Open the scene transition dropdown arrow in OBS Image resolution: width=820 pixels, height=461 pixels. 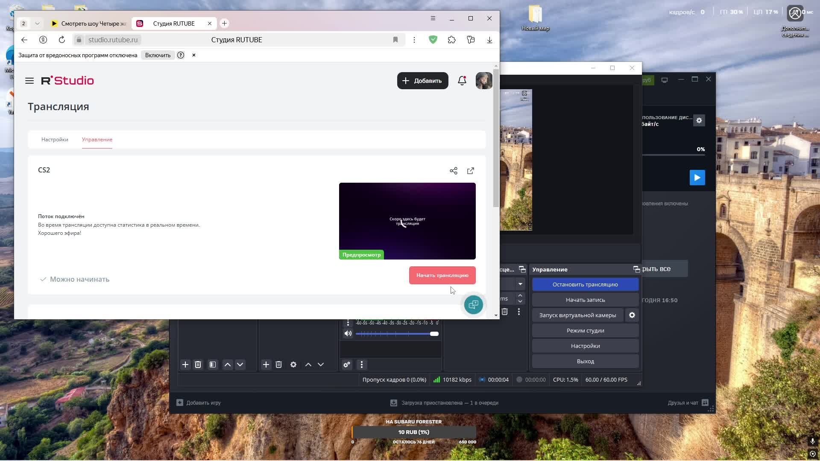[520, 284]
